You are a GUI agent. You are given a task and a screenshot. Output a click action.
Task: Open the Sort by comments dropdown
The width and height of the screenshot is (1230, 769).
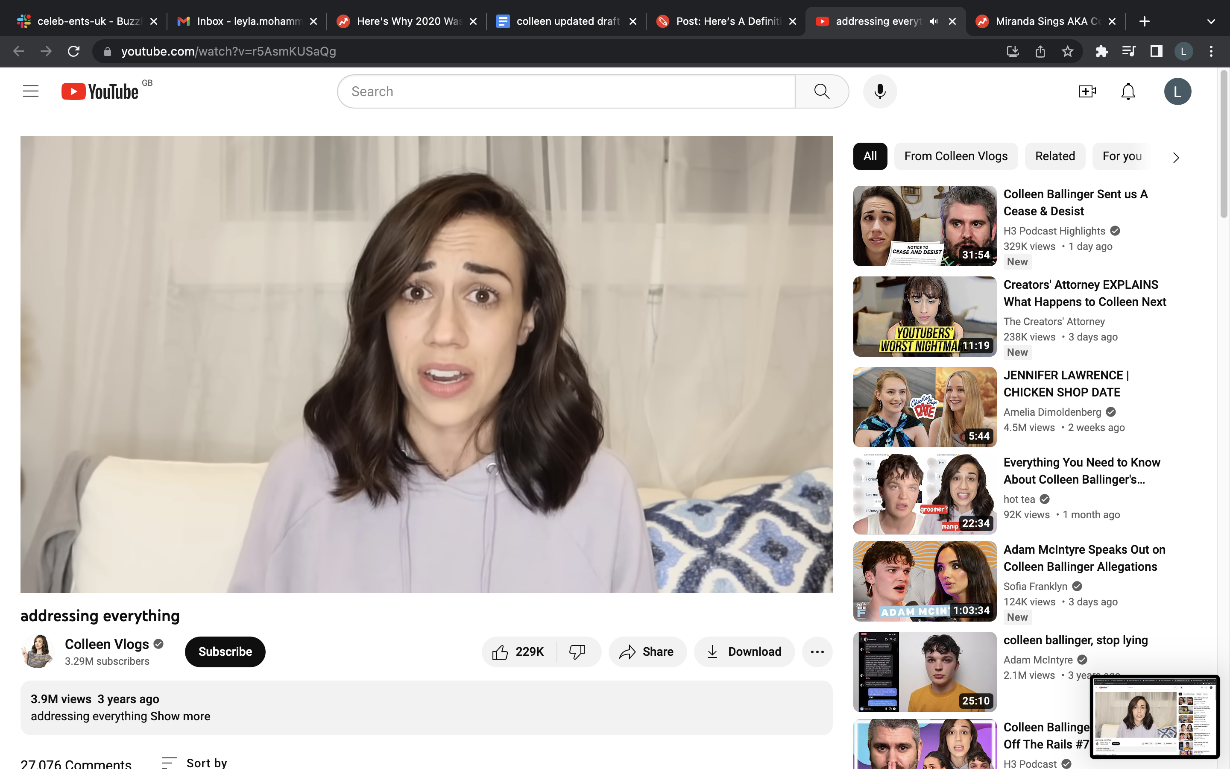point(194,763)
